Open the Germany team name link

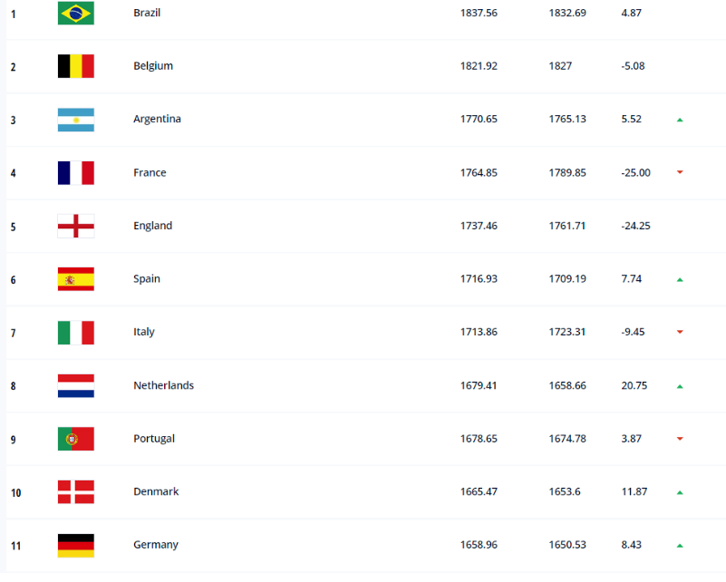(155, 545)
